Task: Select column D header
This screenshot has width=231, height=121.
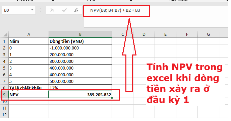Action: 144,34
